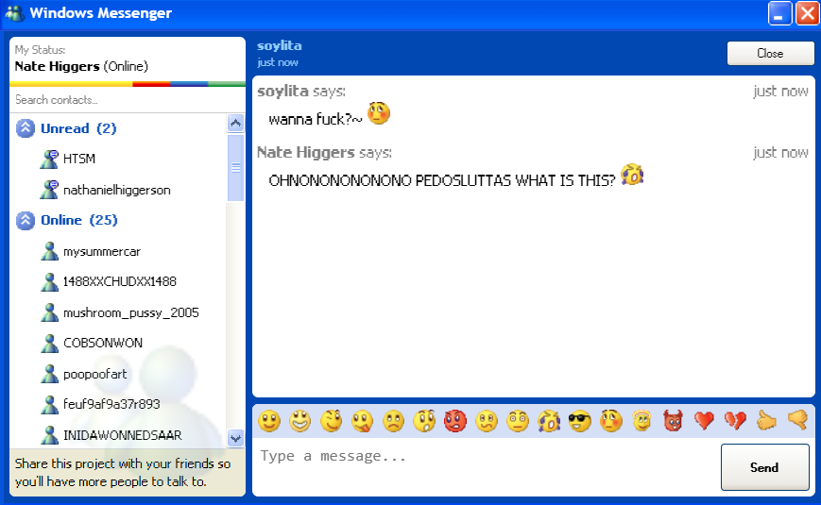Image resolution: width=821 pixels, height=505 pixels.
Task: Insert the confused wavy-mouth emoticon
Action: point(487,421)
